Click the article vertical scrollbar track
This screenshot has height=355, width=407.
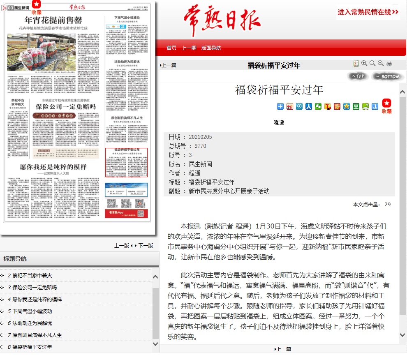click(x=402, y=213)
